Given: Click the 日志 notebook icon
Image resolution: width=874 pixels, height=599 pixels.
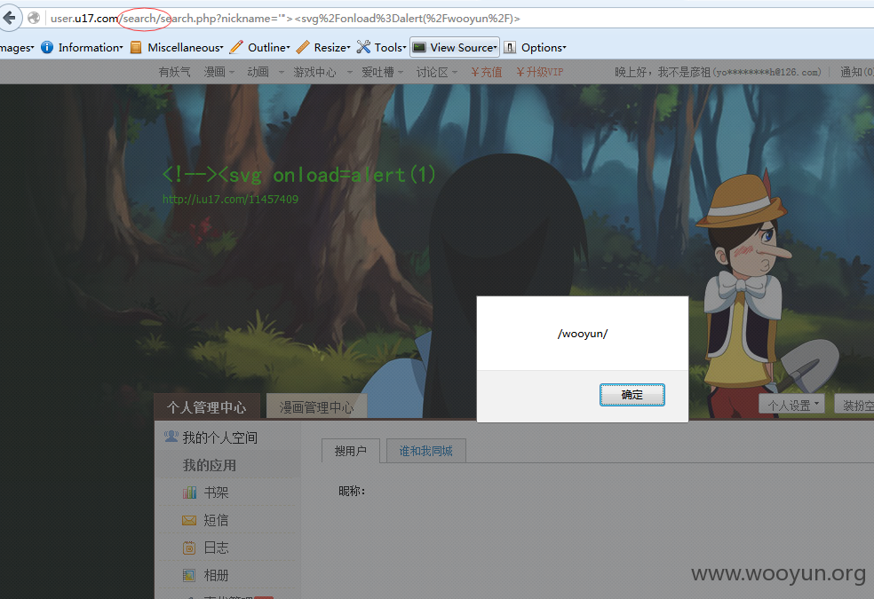Looking at the screenshot, I should 189,548.
